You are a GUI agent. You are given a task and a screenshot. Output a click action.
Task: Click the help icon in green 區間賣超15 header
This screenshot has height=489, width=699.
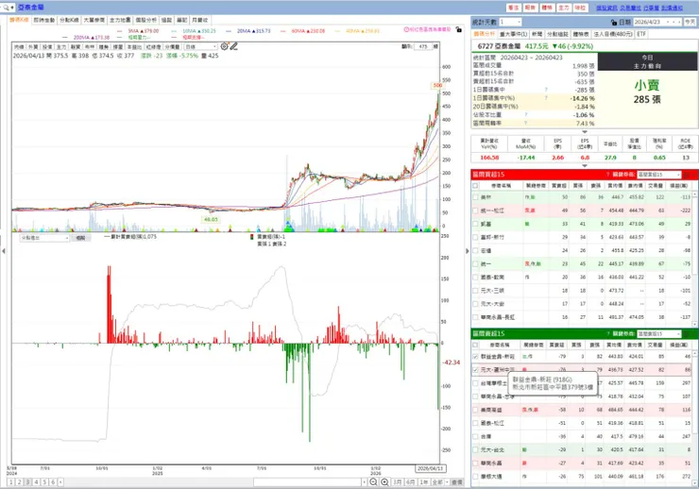(607, 333)
